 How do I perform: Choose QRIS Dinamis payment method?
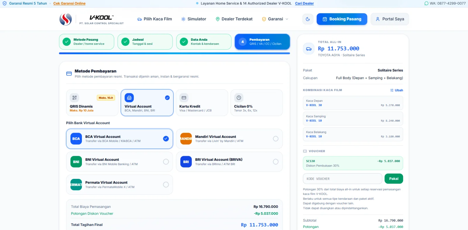click(92, 103)
